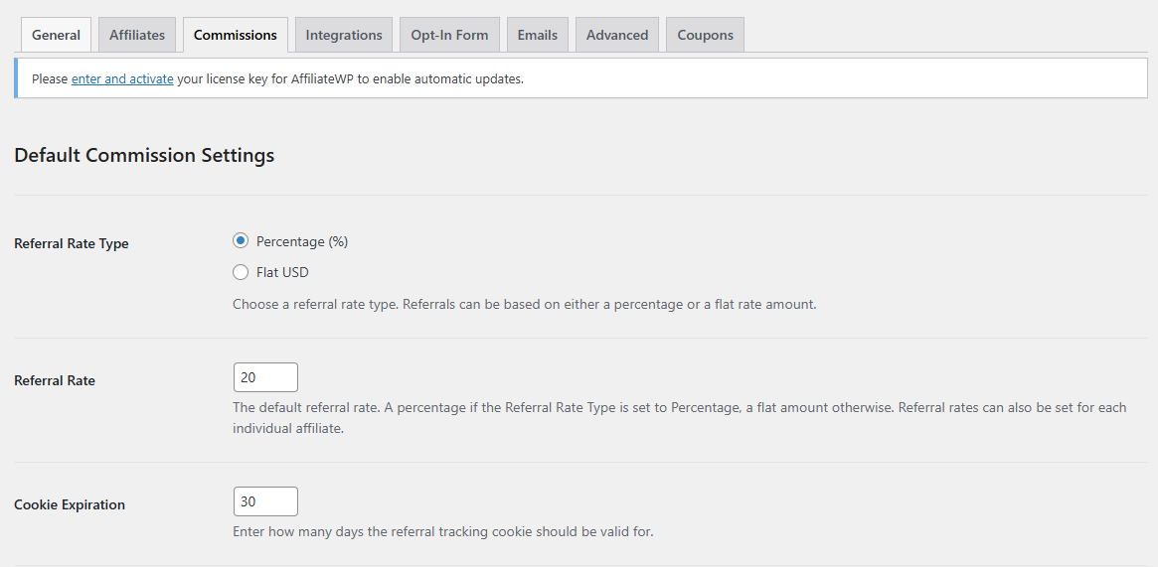Image resolution: width=1158 pixels, height=567 pixels.
Task: Select the Commissions tab
Action: point(236,35)
